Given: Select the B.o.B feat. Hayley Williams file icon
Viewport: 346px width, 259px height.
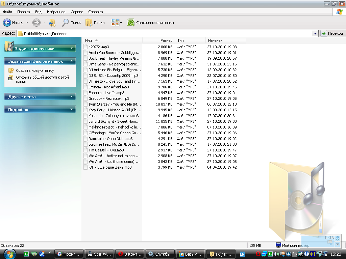Looking at the screenshot, I should click(x=85, y=58).
